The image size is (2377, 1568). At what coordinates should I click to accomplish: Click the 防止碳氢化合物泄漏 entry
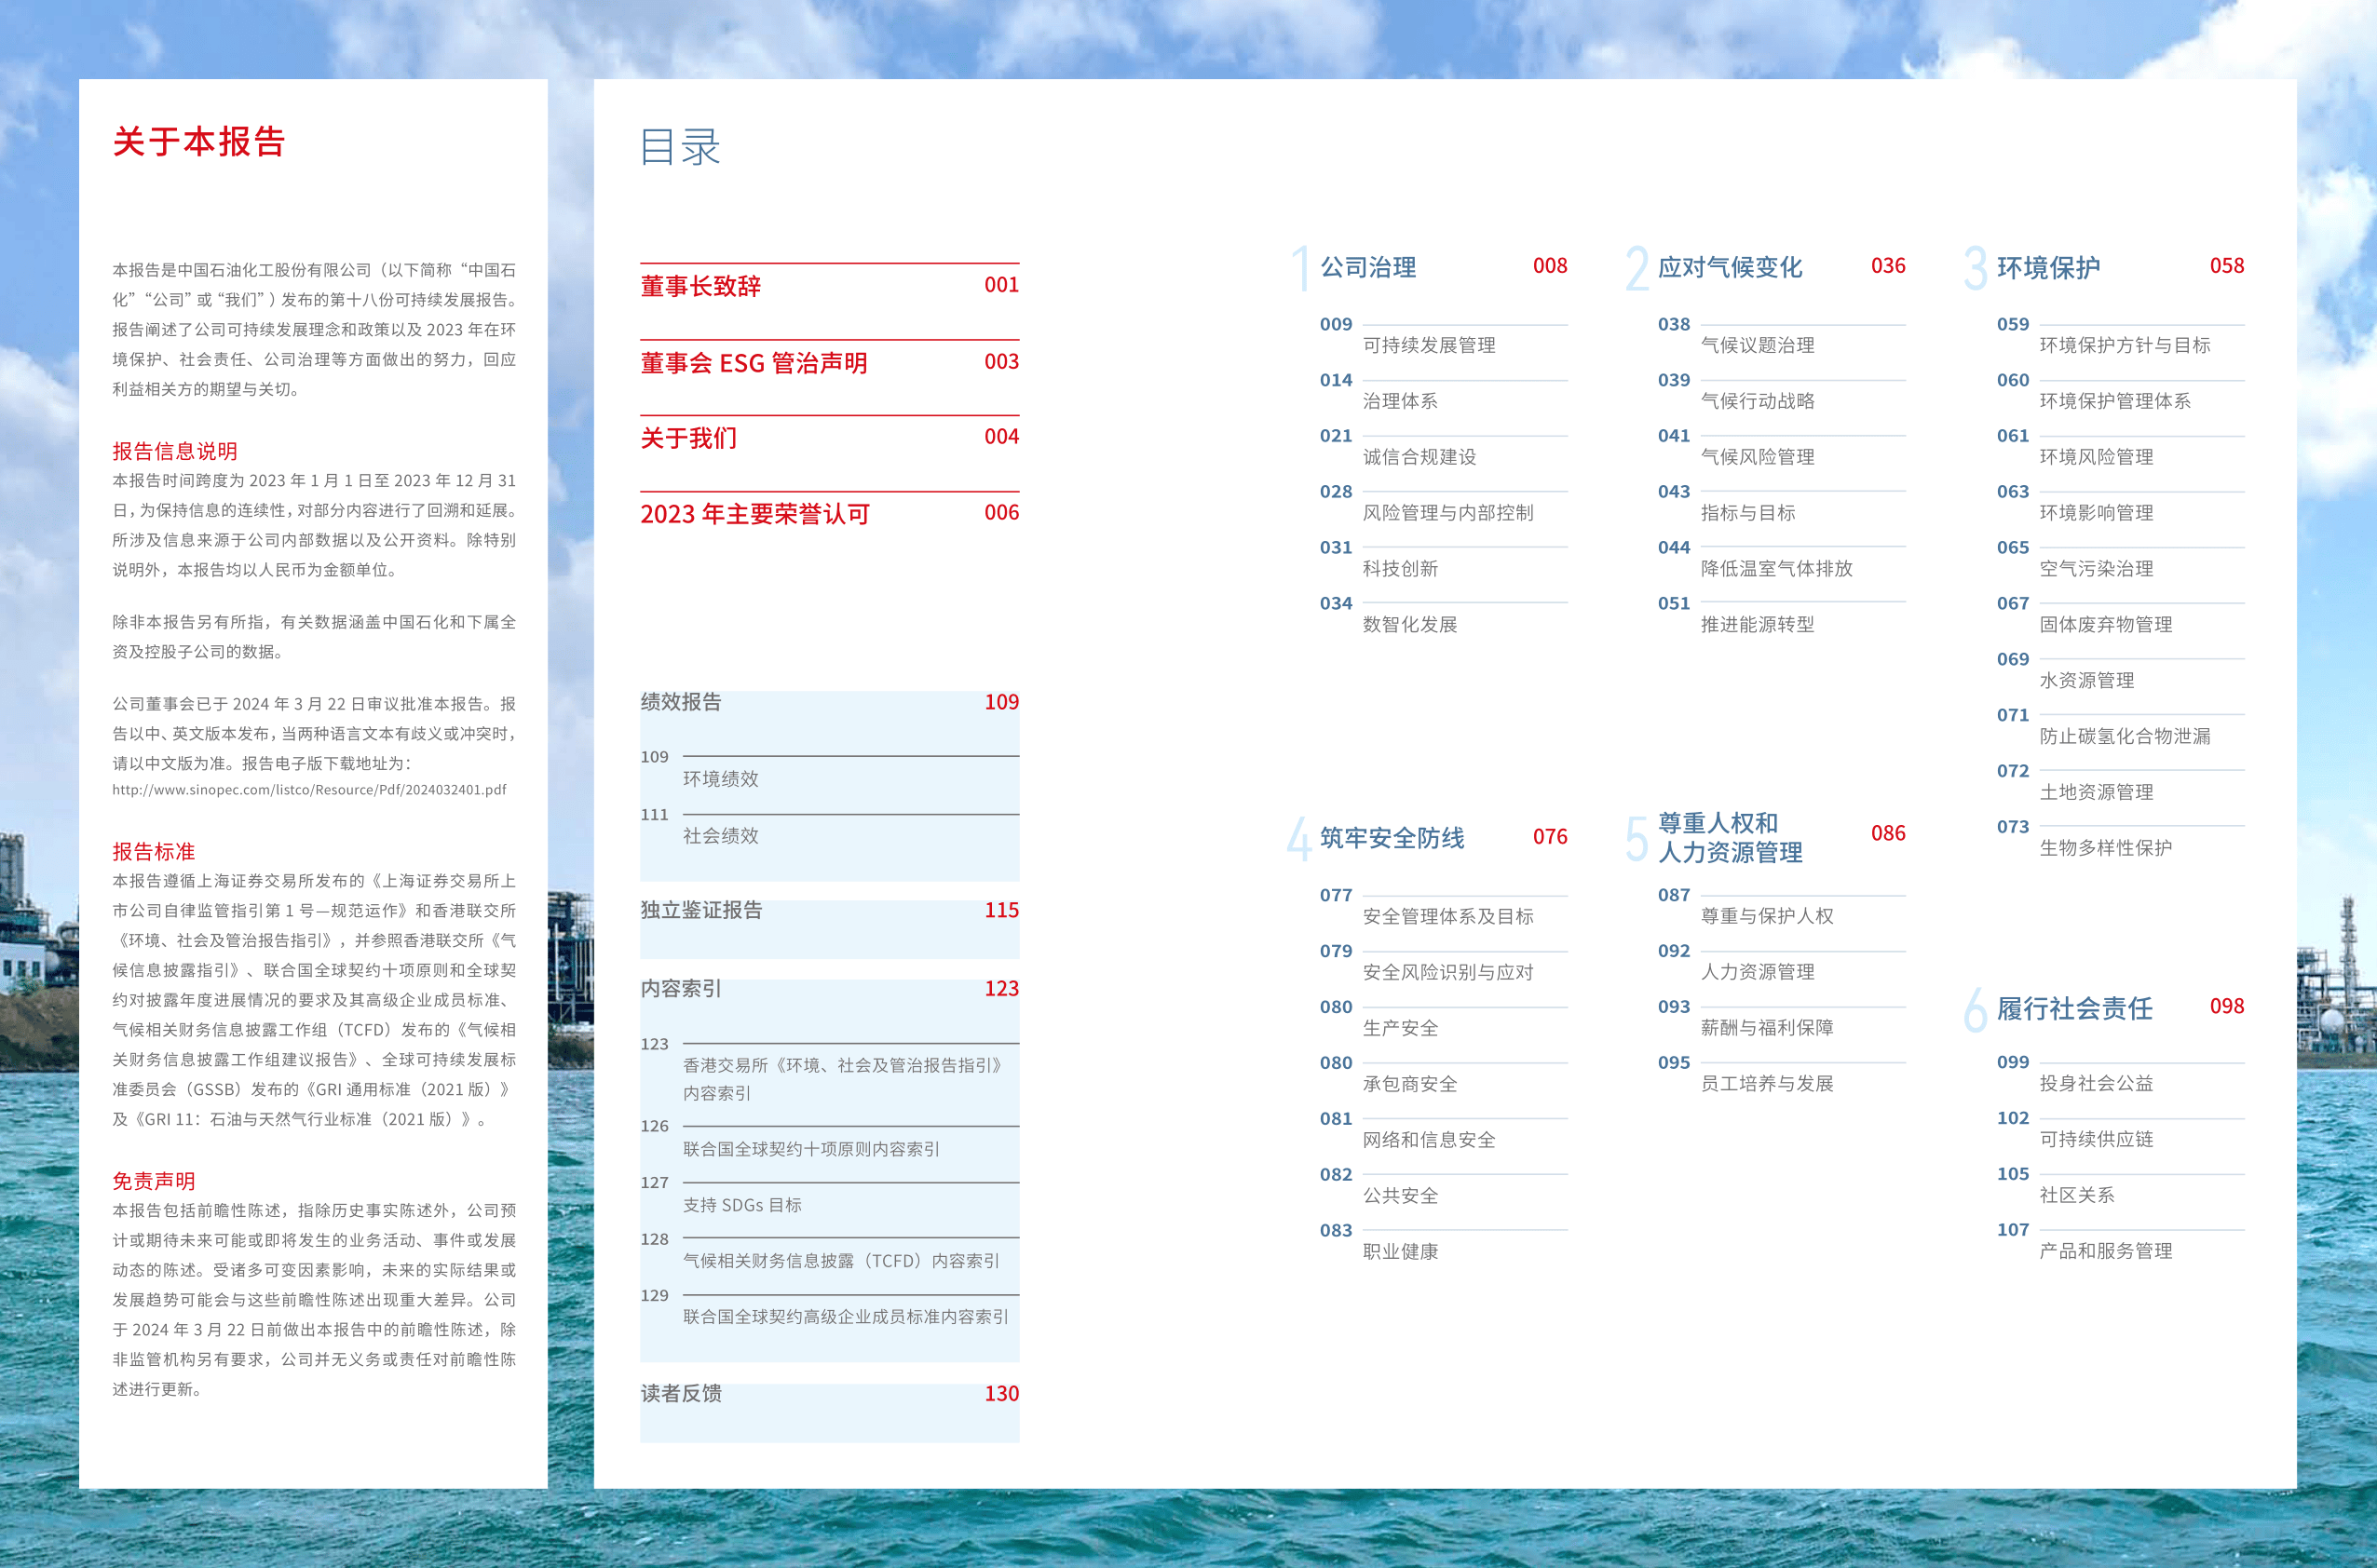point(2125,737)
